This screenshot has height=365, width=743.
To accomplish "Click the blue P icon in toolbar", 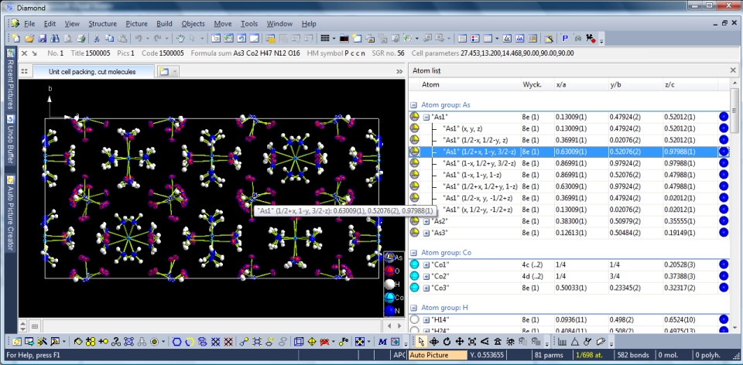I will tap(564, 38).
